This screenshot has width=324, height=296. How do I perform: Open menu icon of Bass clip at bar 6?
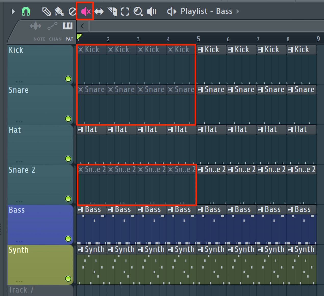pos(230,209)
